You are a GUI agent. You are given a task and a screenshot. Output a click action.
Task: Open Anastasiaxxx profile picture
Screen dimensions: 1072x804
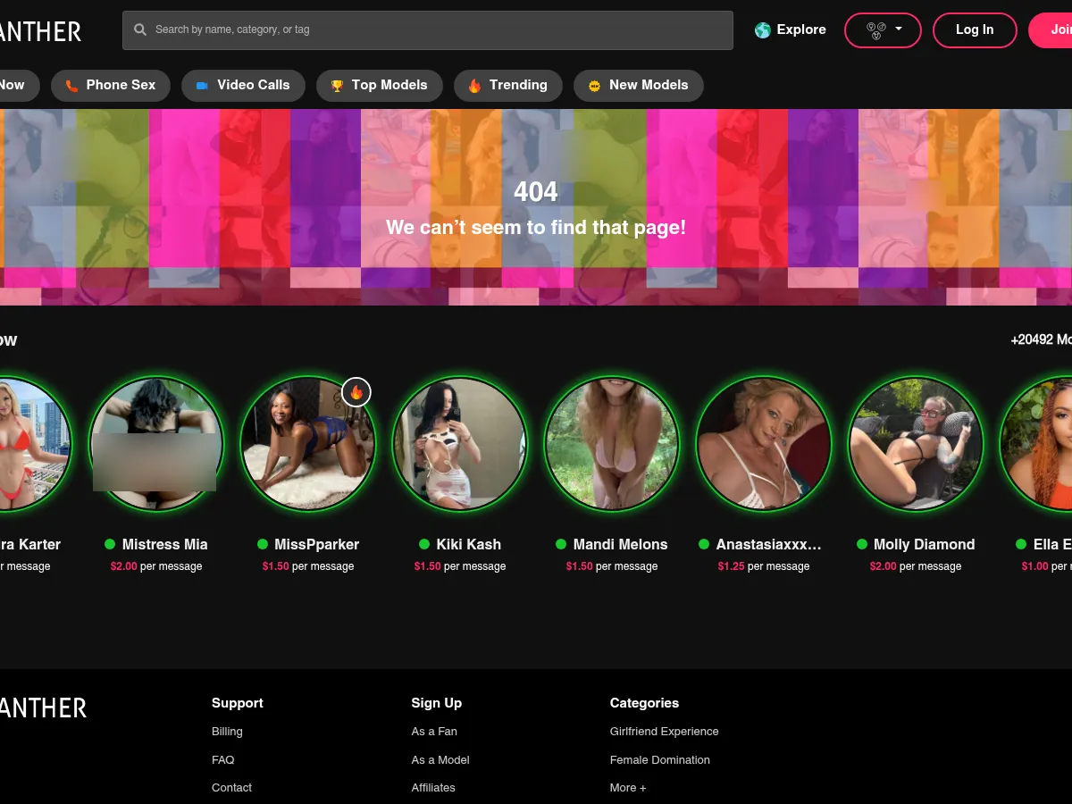[764, 444]
